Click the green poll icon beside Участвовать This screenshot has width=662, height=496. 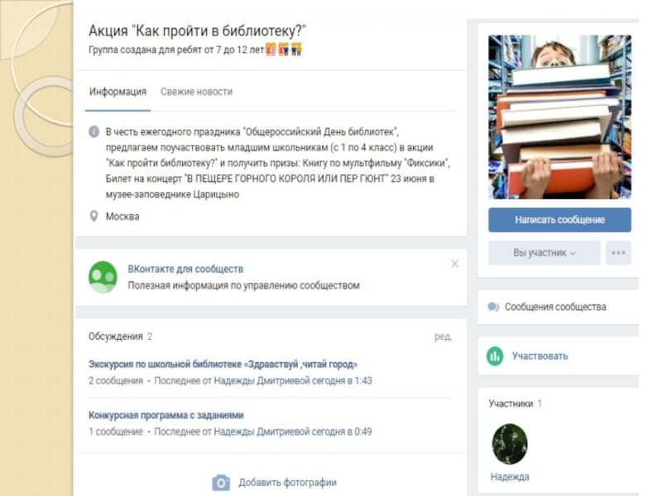495,356
